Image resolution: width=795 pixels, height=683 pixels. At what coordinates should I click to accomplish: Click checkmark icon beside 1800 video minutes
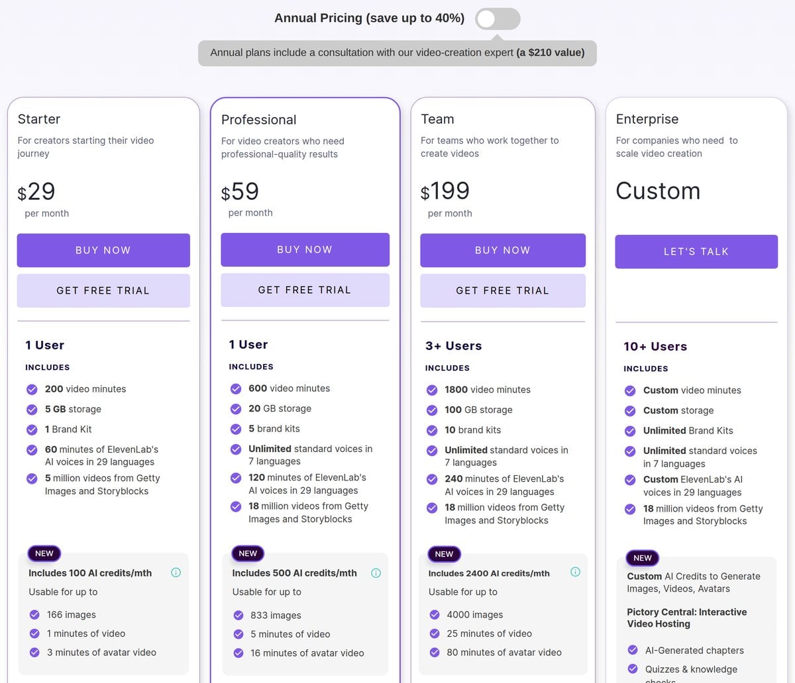point(432,390)
